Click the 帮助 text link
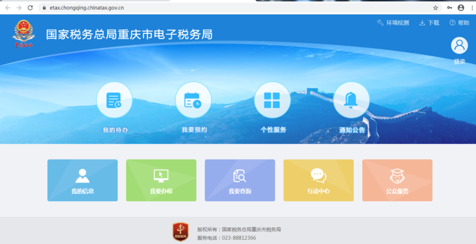The height and width of the screenshot is (244, 476). (x=464, y=23)
